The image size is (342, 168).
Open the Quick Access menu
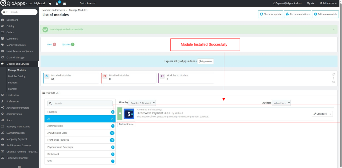point(88,3)
